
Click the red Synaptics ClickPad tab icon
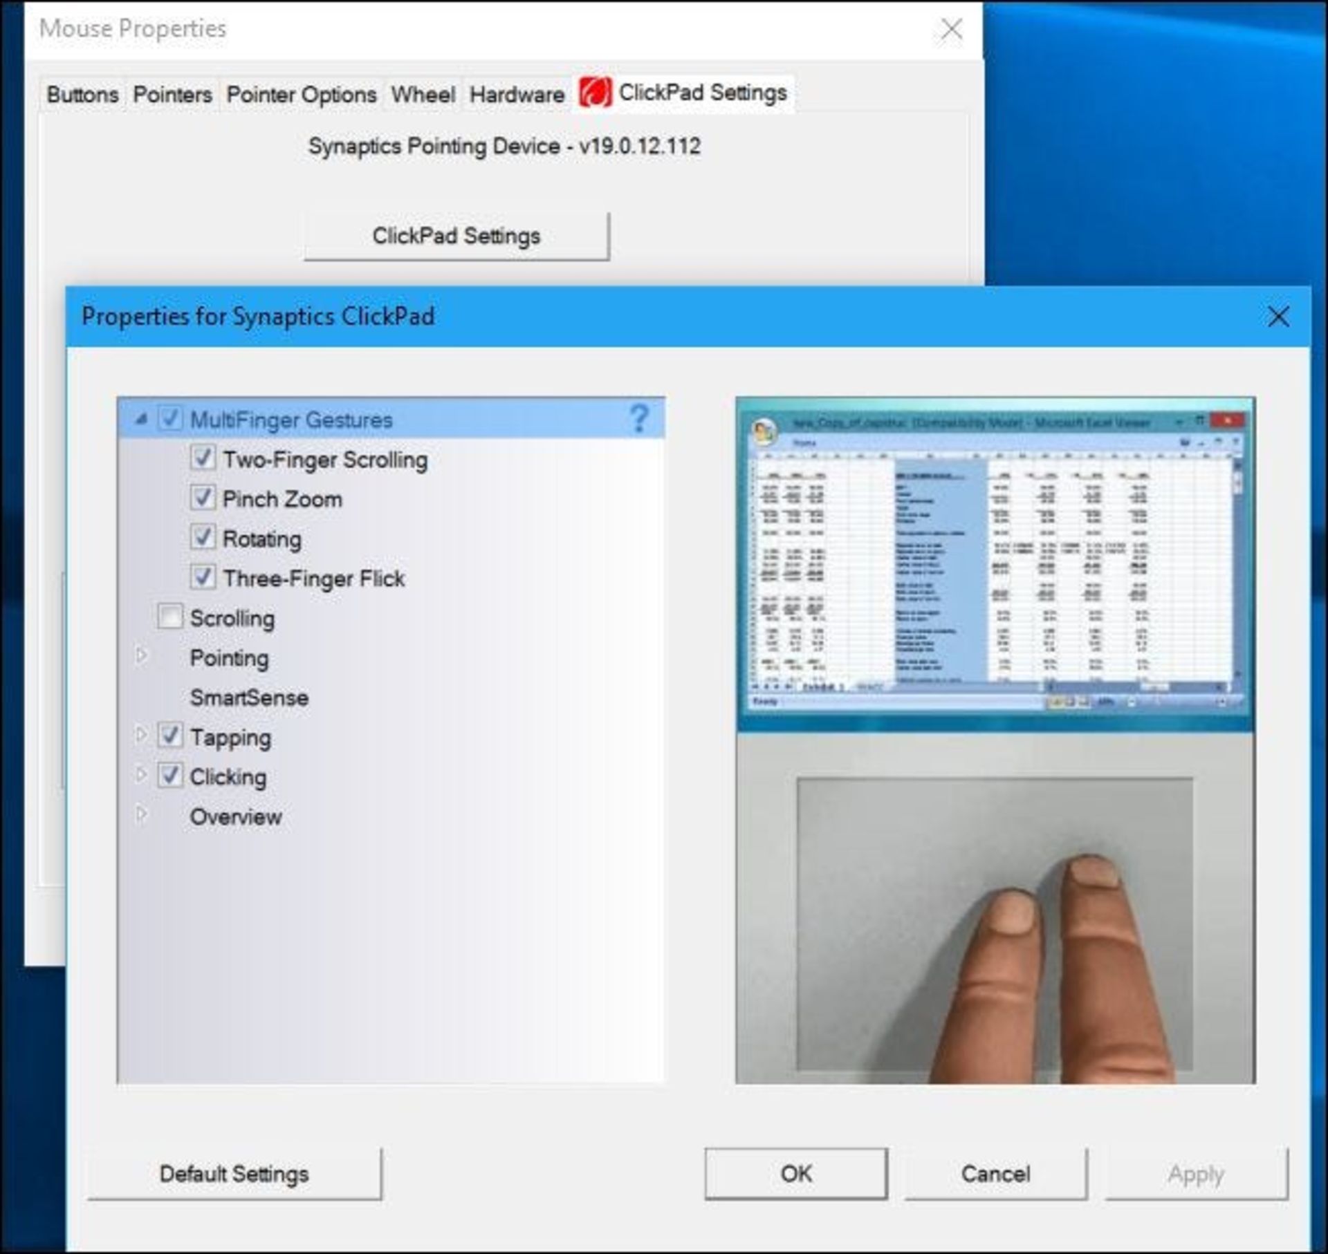click(595, 93)
